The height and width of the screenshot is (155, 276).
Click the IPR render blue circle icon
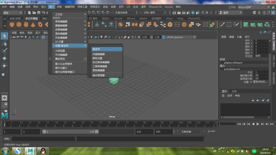(193, 12)
